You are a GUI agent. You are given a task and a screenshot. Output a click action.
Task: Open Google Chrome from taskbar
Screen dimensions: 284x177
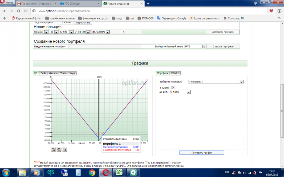(92, 173)
